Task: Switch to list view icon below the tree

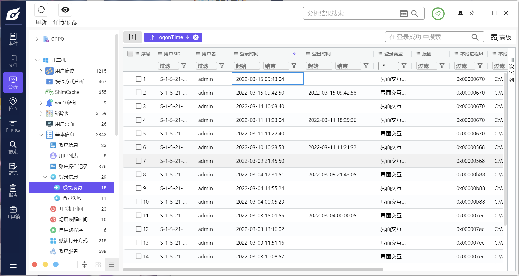Action: coord(112,265)
